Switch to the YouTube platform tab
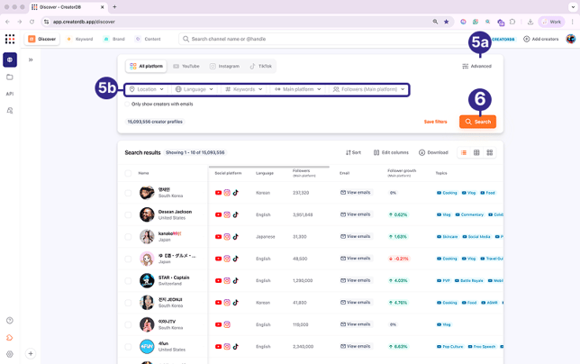 (x=186, y=66)
